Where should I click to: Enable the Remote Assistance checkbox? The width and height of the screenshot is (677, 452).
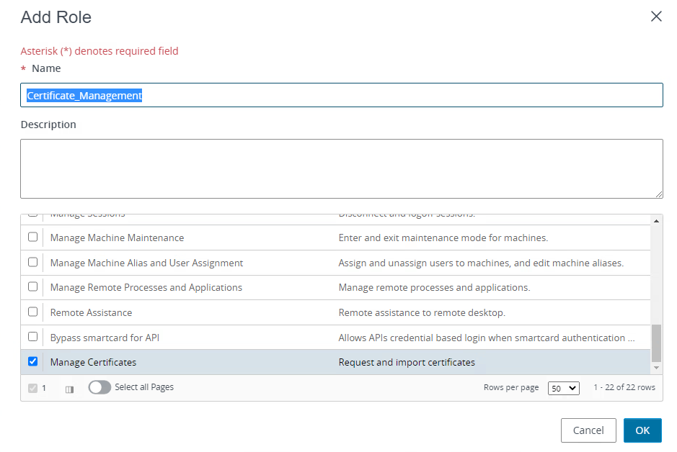(x=33, y=312)
